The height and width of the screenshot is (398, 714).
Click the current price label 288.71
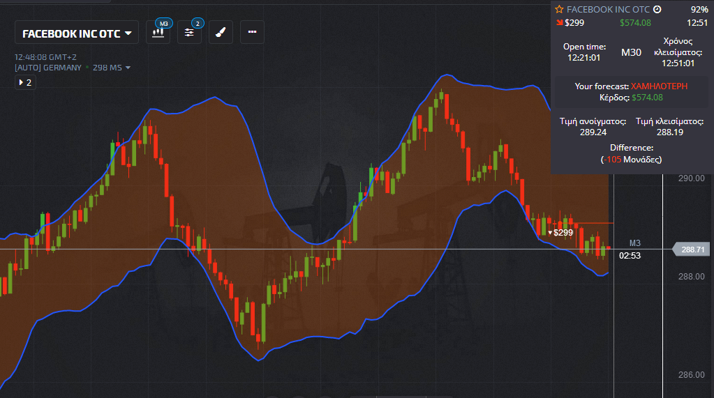691,250
